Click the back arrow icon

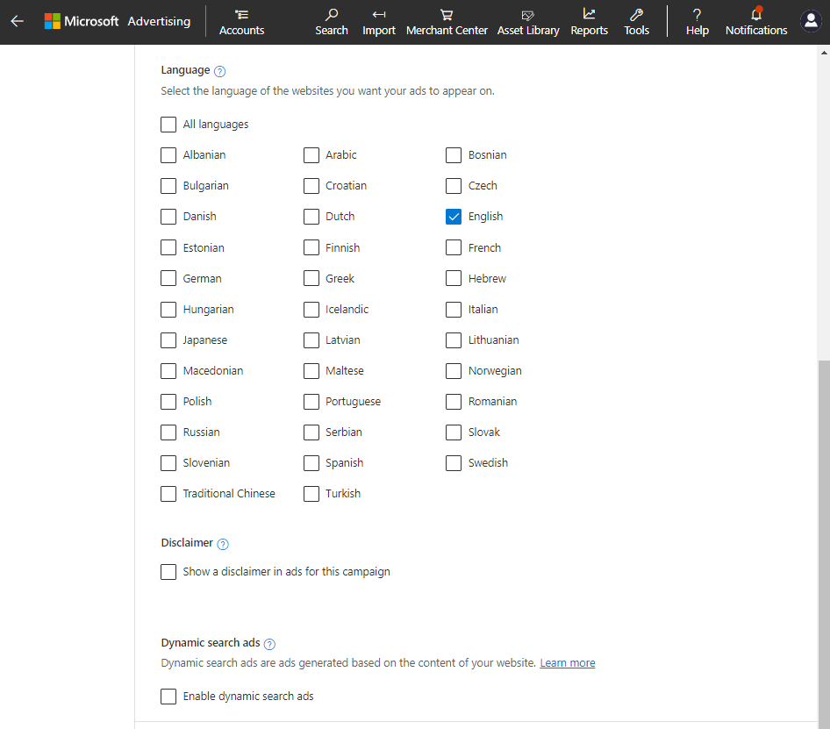point(18,21)
